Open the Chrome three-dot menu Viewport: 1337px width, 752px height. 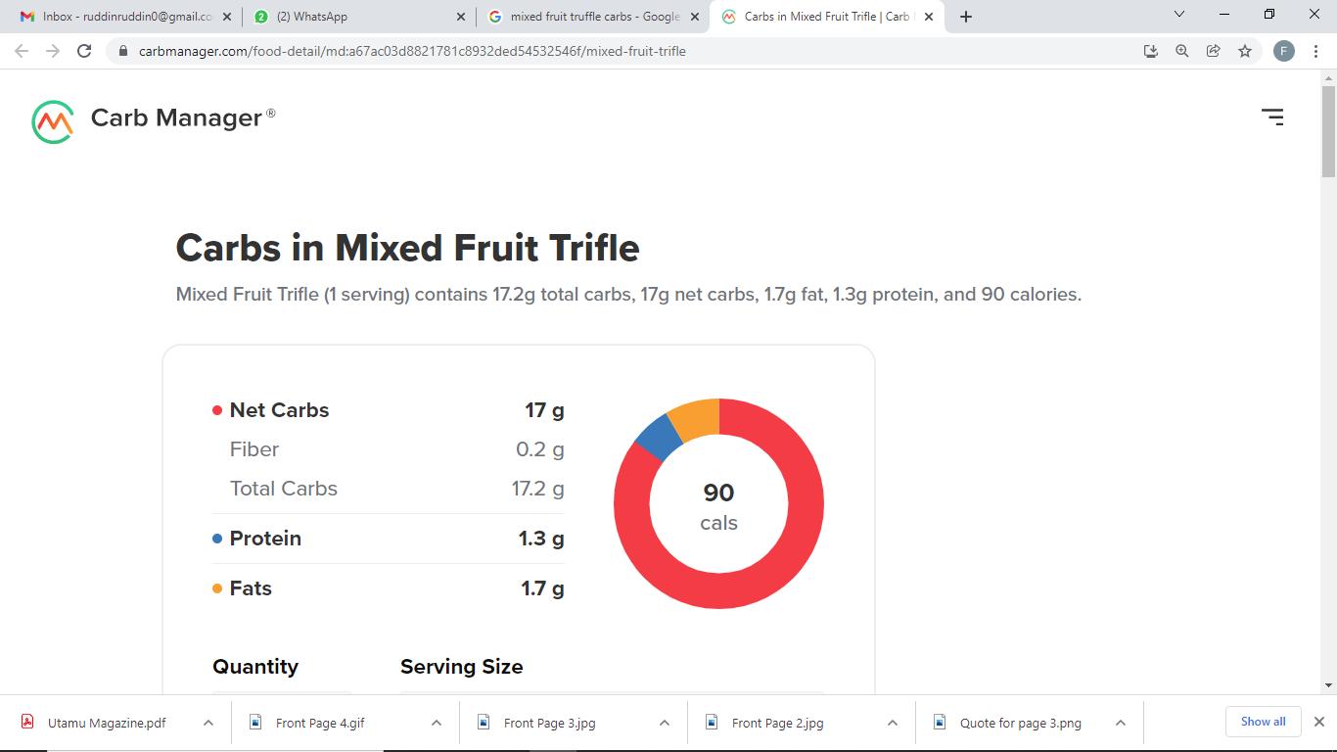(x=1315, y=51)
